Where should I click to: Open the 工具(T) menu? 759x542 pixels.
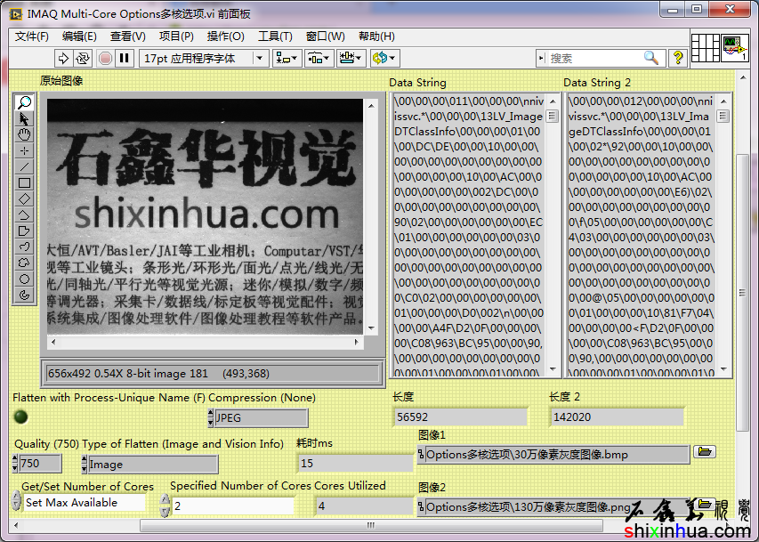point(275,36)
